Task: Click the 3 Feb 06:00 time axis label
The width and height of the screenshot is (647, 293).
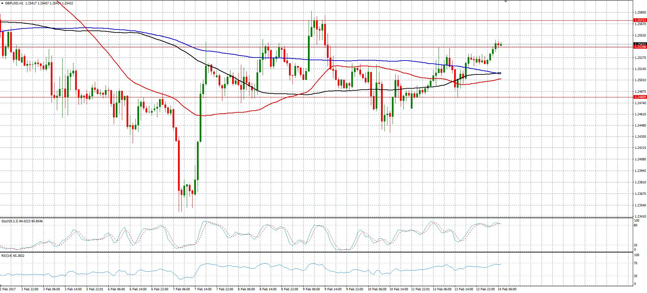Action: (51, 289)
